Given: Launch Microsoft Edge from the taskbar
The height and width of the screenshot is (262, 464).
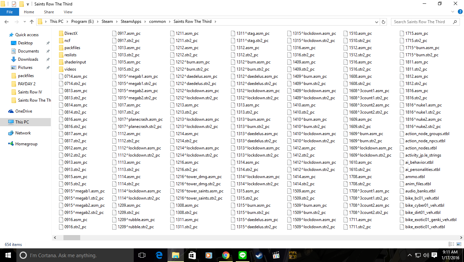Looking at the screenshot, I should point(159,255).
